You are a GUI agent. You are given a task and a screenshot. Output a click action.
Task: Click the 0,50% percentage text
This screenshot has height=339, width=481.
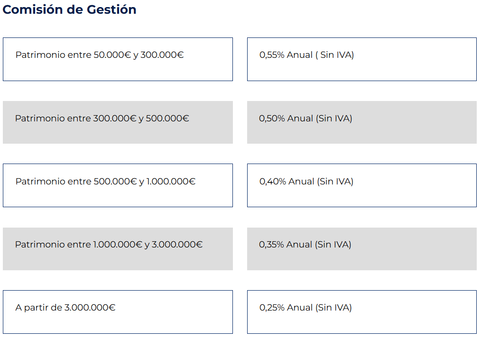[x=272, y=119]
